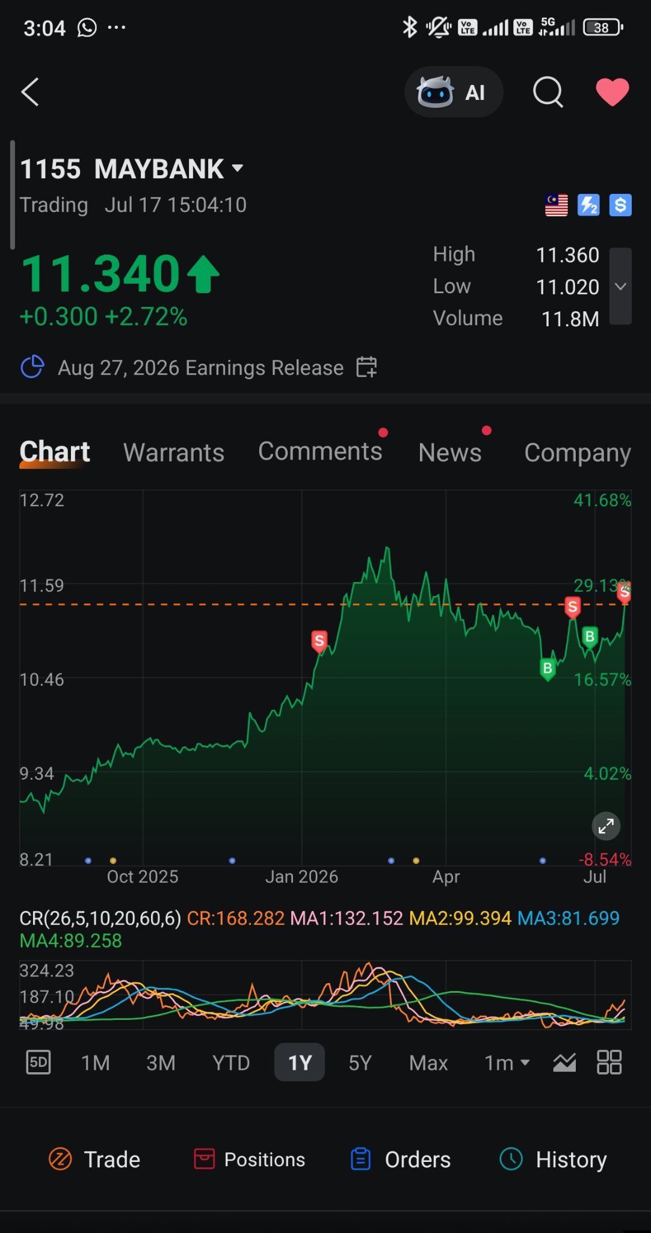
Task: Tap the yellow event dot before Apr
Action: pyautogui.click(x=416, y=861)
